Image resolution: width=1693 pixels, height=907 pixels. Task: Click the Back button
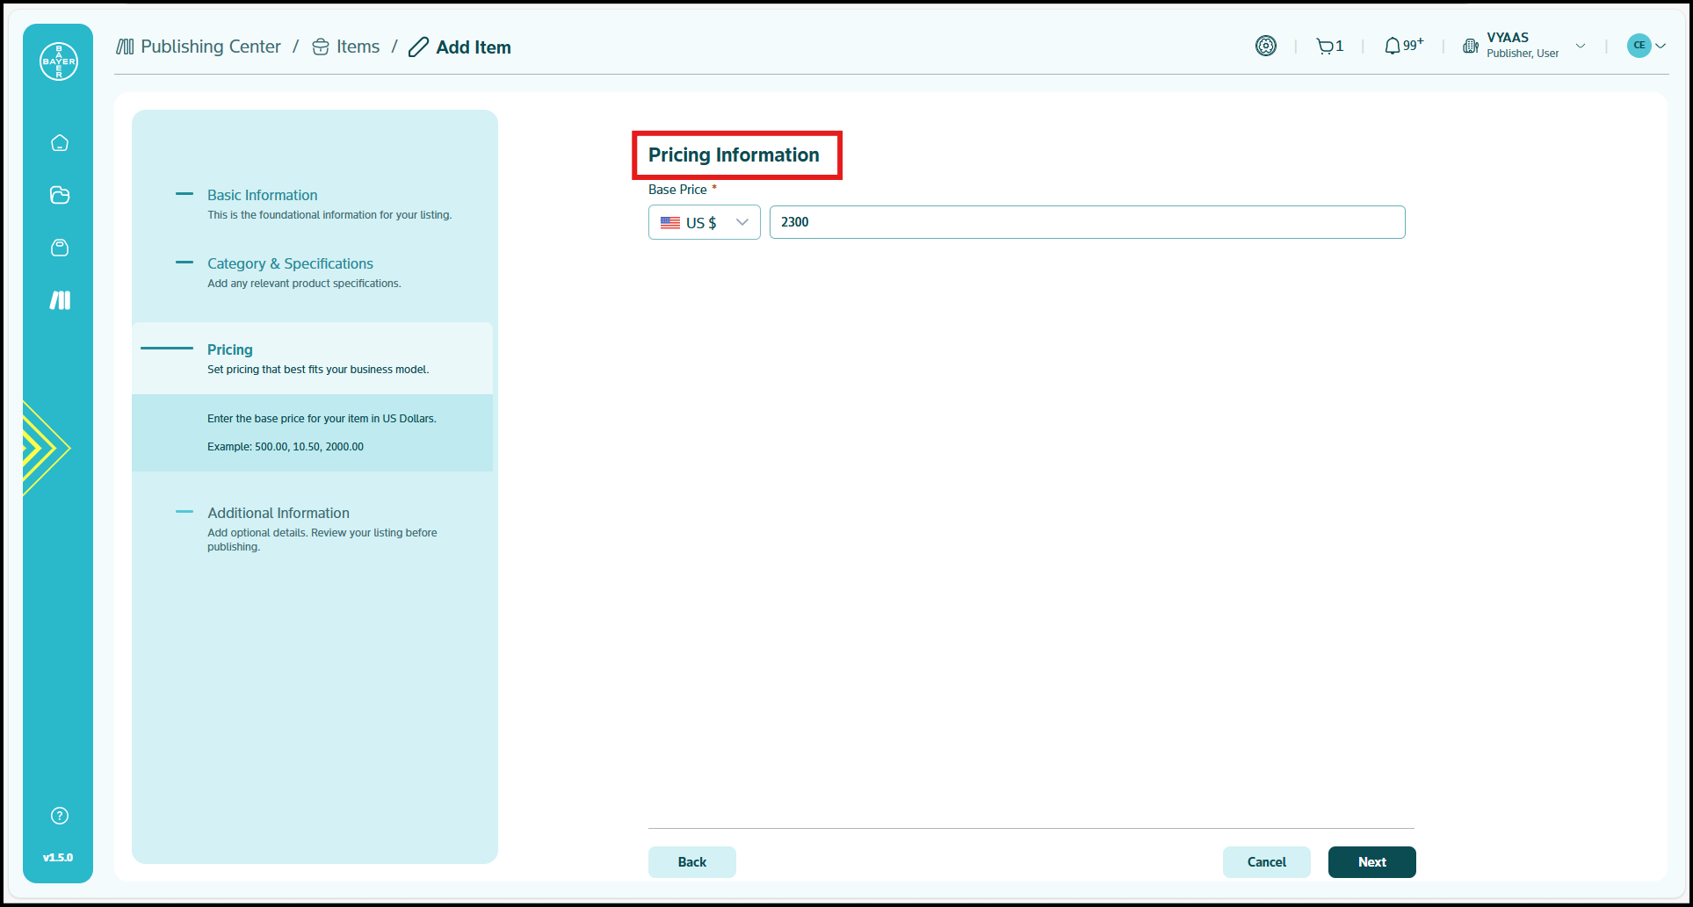pyautogui.click(x=691, y=862)
